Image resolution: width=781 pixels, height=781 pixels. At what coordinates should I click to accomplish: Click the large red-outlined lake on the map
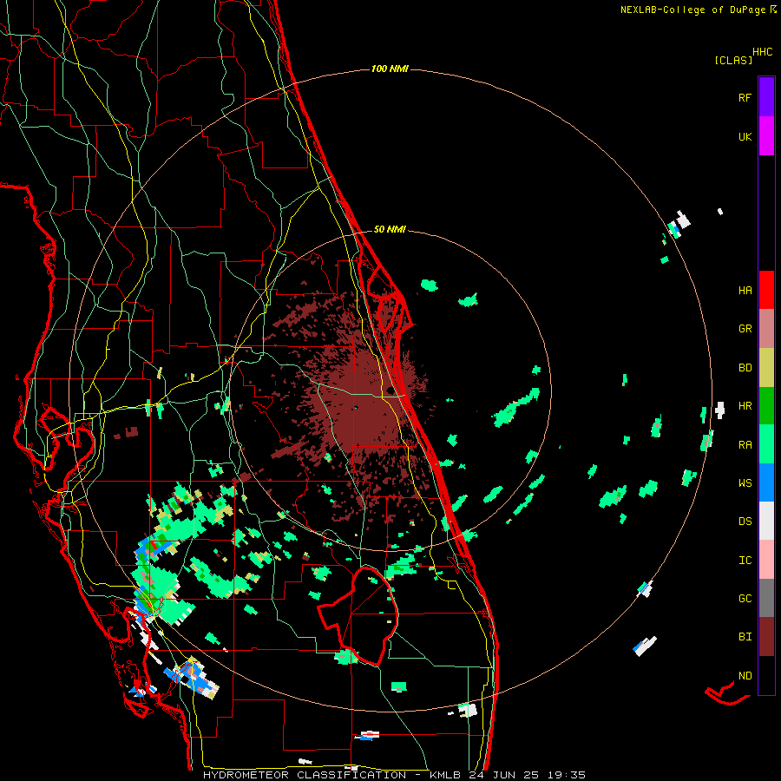pos(358,615)
